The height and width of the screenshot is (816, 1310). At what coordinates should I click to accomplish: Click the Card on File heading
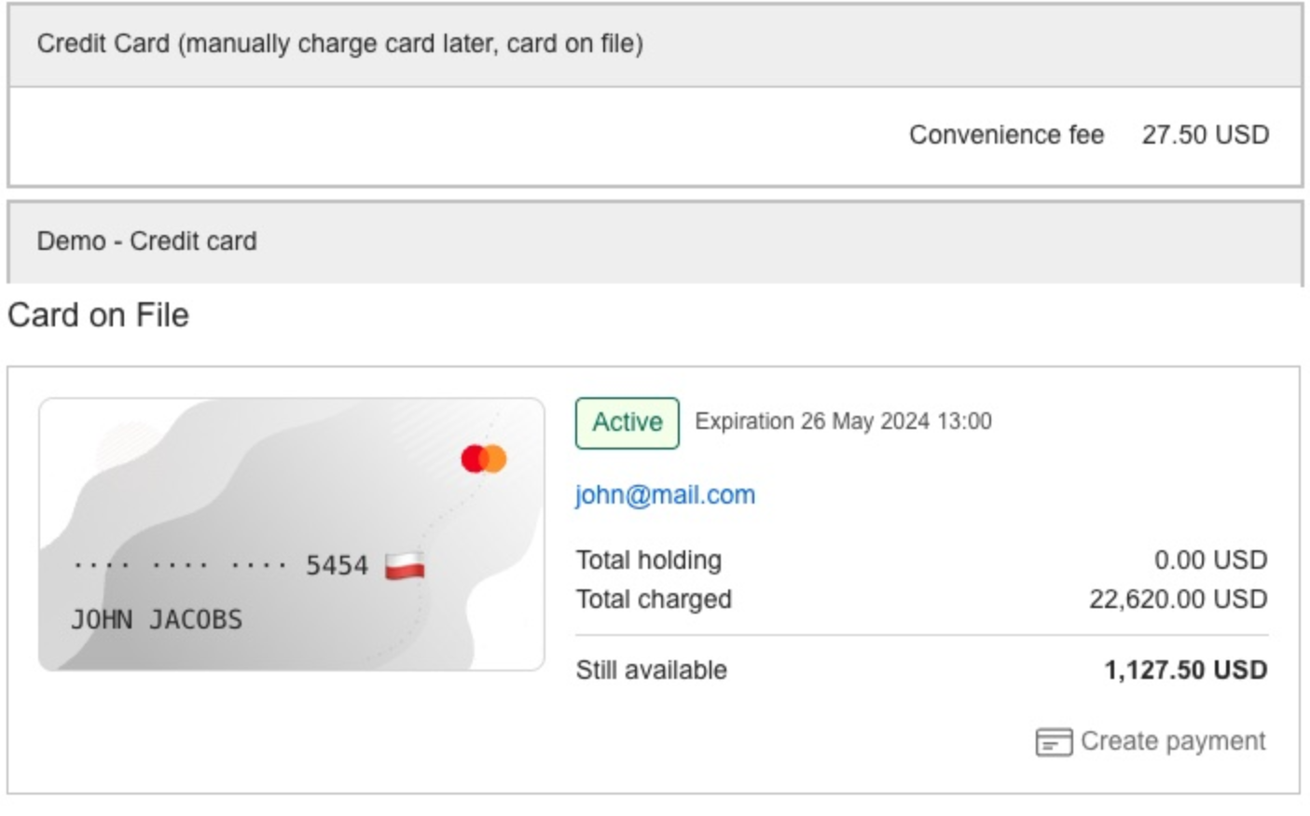[98, 315]
